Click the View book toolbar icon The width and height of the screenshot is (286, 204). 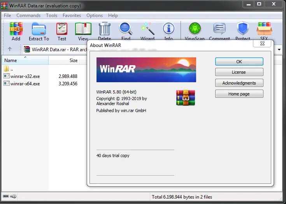(83, 29)
